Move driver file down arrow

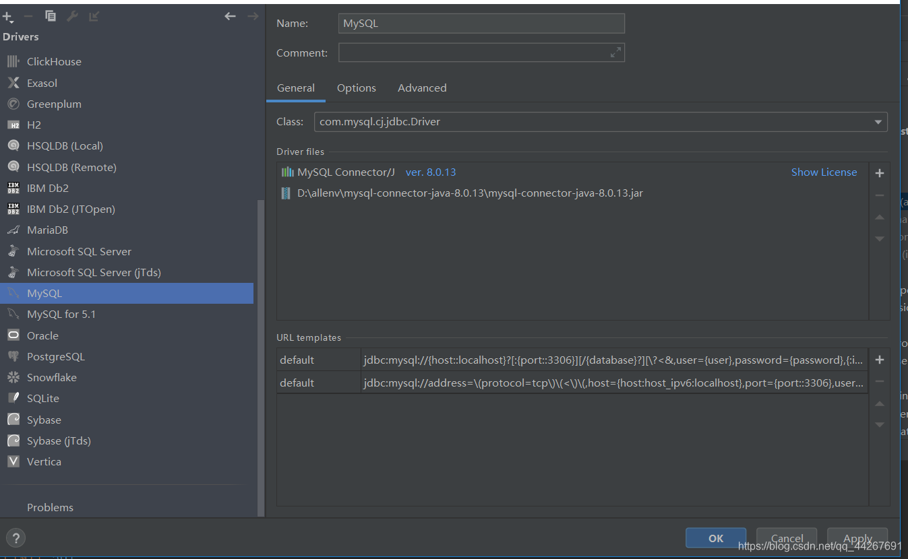click(x=879, y=238)
